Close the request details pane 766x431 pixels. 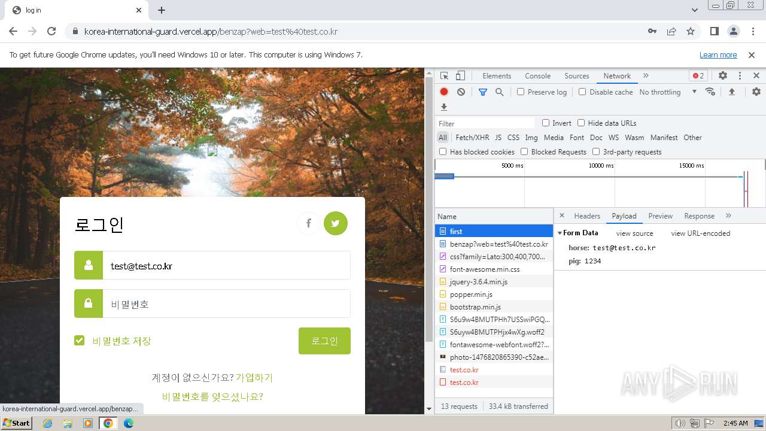click(562, 215)
